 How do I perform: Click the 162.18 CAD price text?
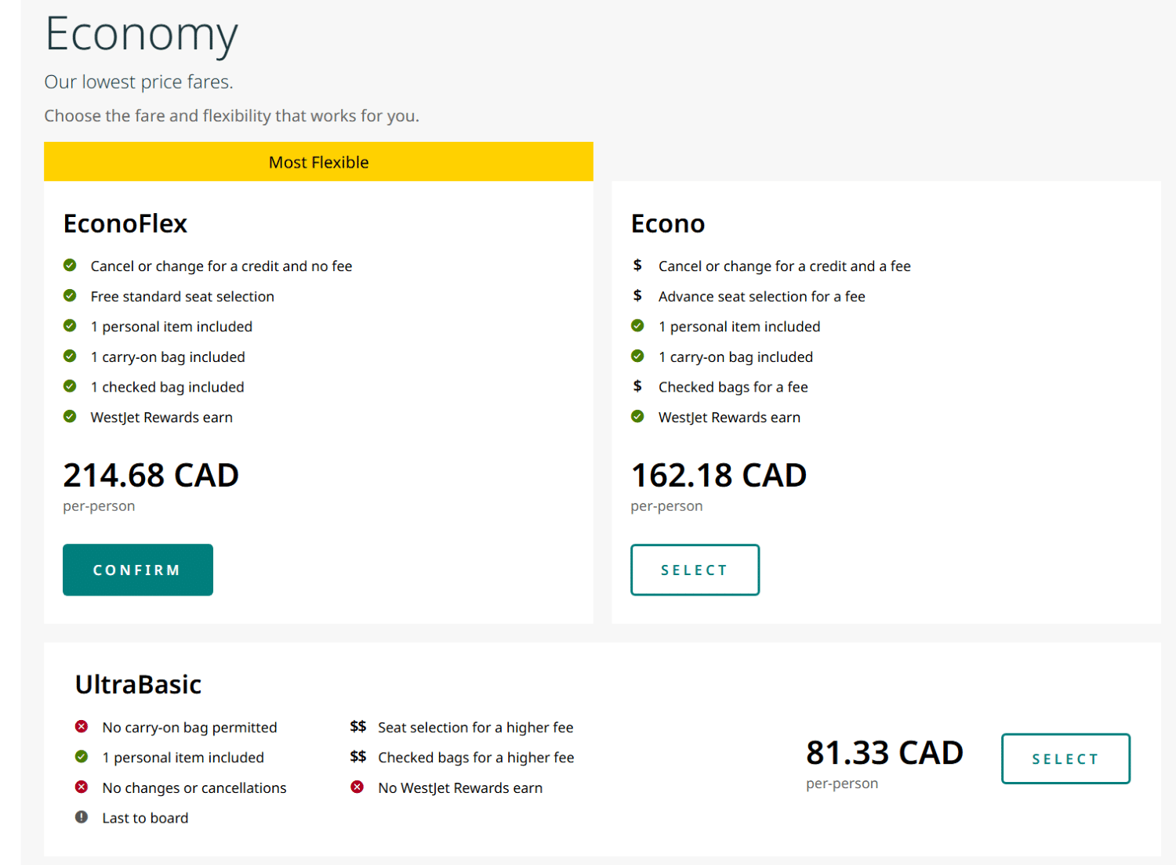click(718, 475)
